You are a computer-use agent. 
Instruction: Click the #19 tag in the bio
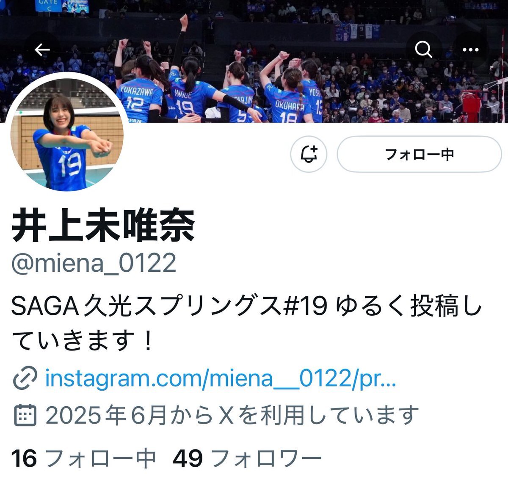click(304, 306)
